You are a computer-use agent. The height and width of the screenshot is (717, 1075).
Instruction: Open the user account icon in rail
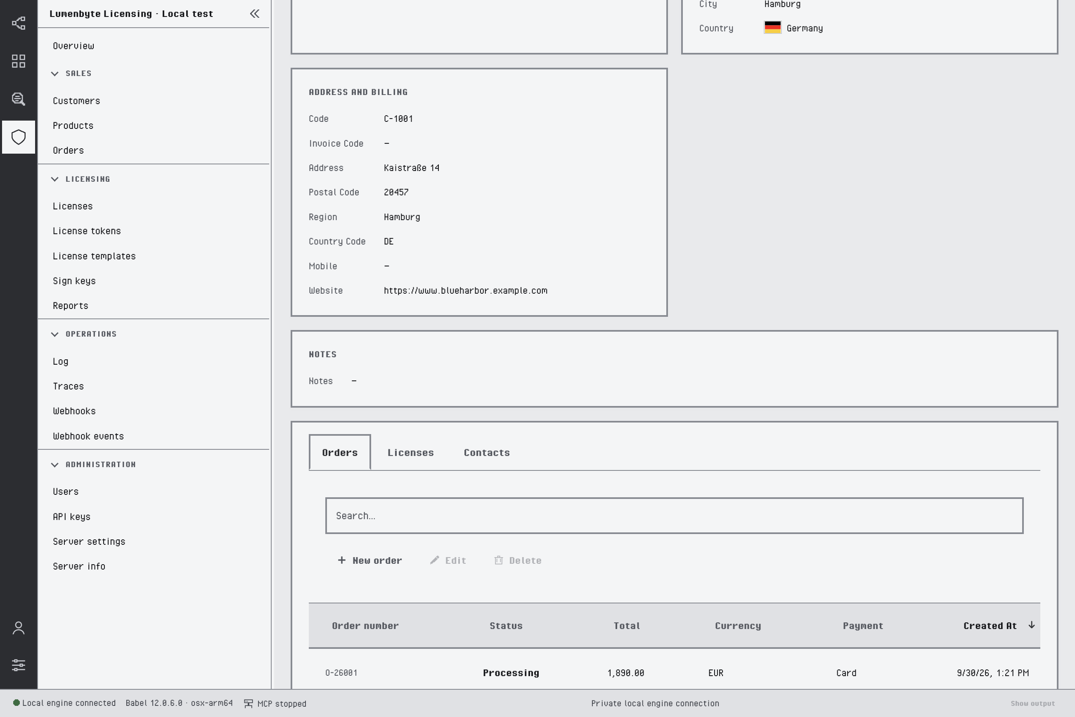(18, 628)
